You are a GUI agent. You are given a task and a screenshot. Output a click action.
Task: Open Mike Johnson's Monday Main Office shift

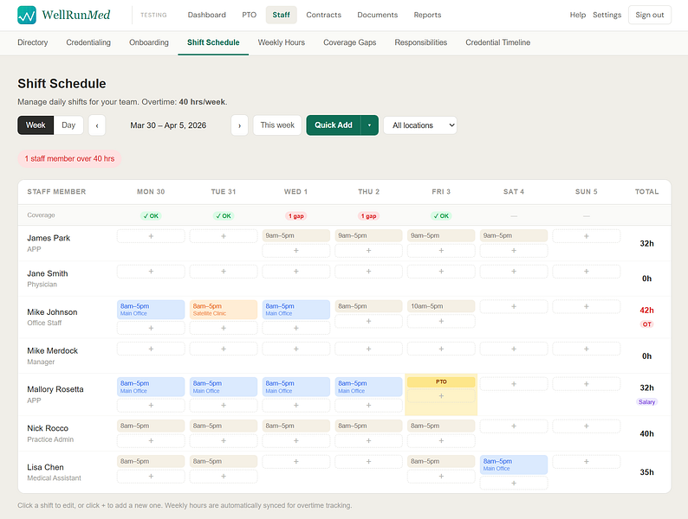tap(151, 310)
